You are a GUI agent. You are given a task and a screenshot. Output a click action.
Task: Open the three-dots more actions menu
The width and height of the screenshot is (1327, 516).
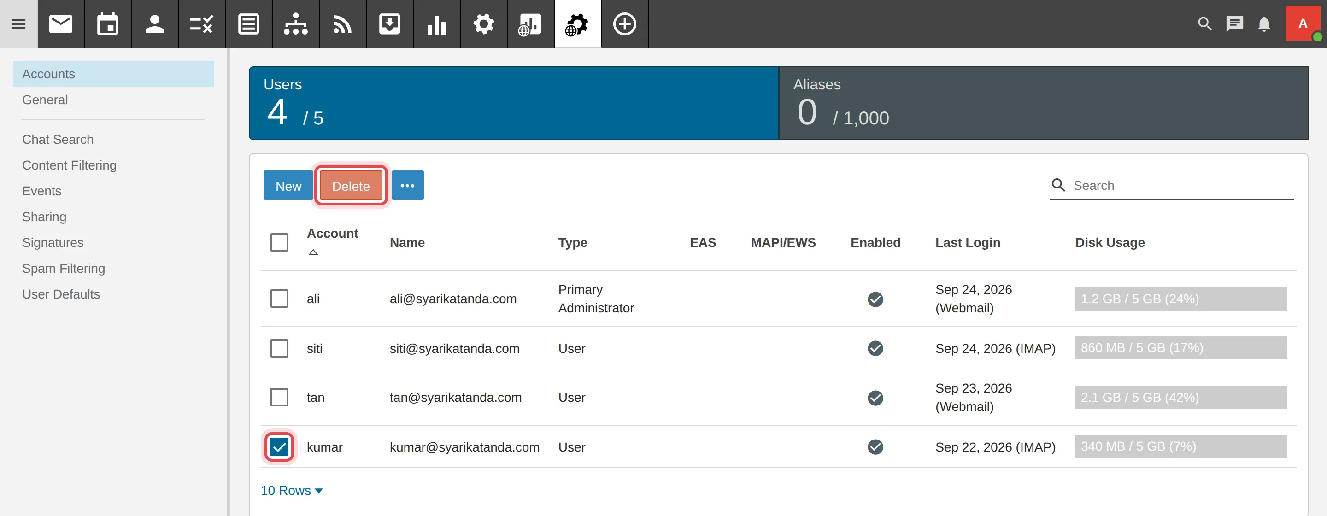point(407,185)
